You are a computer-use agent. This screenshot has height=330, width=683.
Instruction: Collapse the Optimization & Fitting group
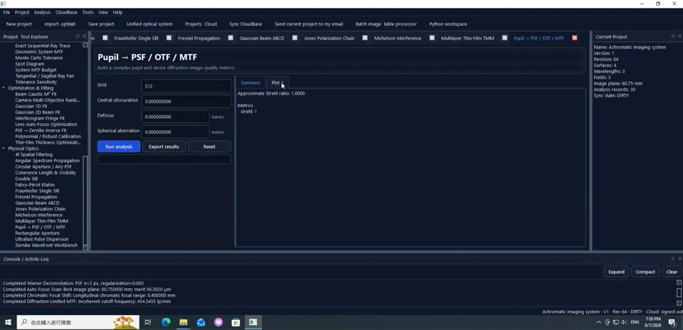tap(4, 88)
